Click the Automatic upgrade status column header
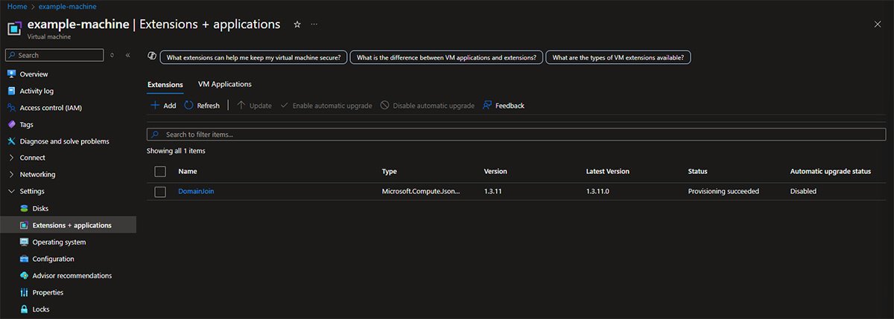Viewport: 894px width, 319px height. (x=831, y=172)
